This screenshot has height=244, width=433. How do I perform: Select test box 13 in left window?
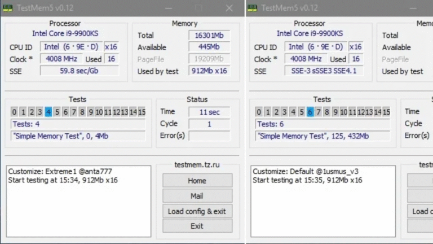tap(125, 112)
